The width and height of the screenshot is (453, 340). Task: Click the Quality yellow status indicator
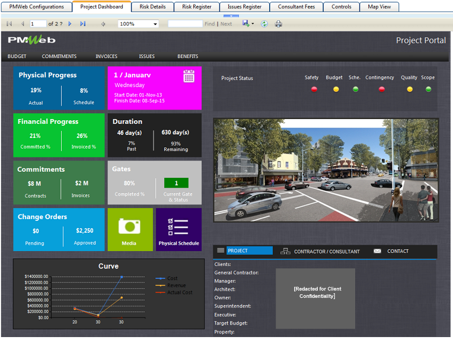[410, 89]
